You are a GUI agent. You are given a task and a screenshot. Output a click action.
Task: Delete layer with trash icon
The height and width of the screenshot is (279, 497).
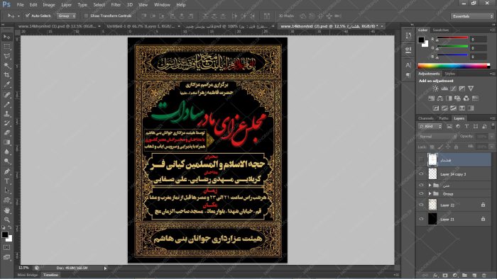(484, 275)
